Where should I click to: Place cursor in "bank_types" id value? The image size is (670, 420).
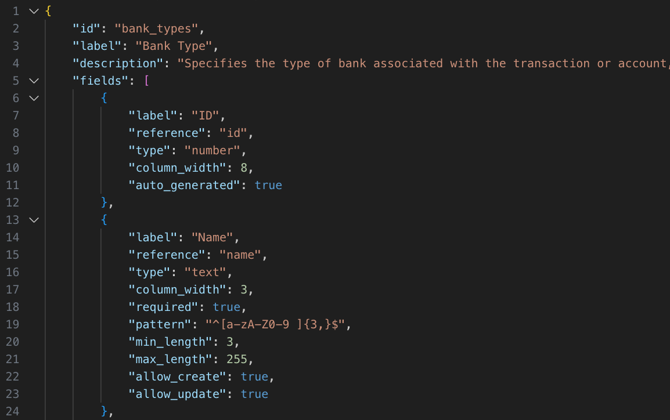156,28
